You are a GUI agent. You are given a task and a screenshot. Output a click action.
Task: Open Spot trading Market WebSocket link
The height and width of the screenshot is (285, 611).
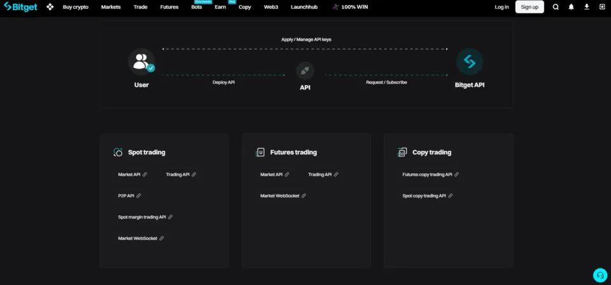click(x=137, y=238)
